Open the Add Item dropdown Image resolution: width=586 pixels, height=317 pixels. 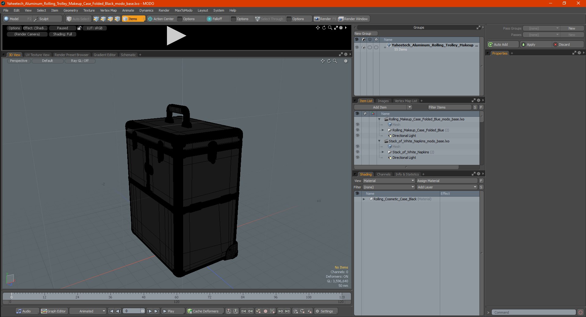pos(383,107)
